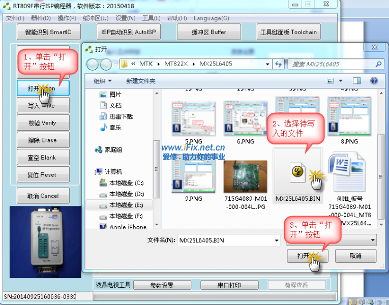This screenshot has height=305, width=389.
Task: Select the 715G4089 JPG circuit board thumbnail
Action: click(x=245, y=176)
